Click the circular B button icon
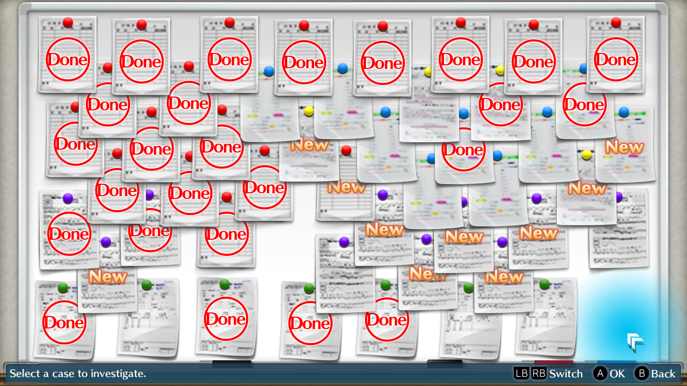 coord(642,373)
